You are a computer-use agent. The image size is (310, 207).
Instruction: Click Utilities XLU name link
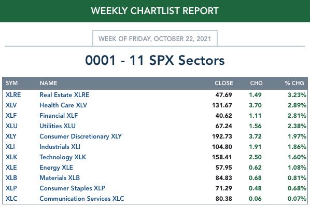58,126
